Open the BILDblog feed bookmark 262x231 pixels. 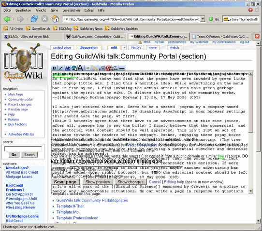pos(62,28)
